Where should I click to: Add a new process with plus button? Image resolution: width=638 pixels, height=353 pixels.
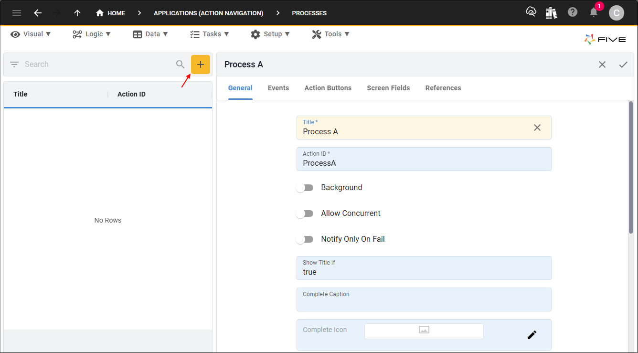click(x=201, y=64)
